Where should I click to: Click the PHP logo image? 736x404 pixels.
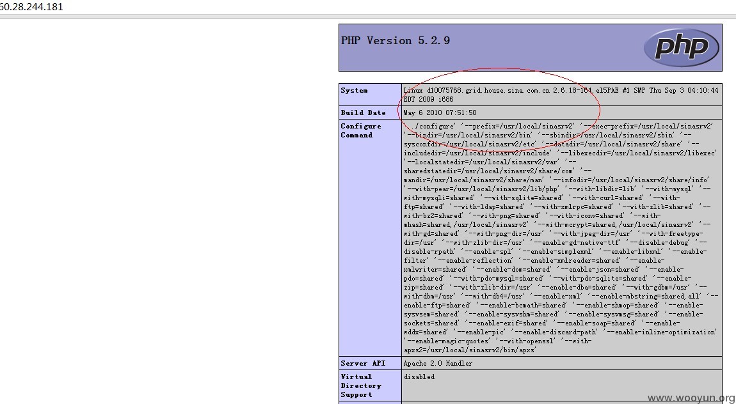[681, 47]
